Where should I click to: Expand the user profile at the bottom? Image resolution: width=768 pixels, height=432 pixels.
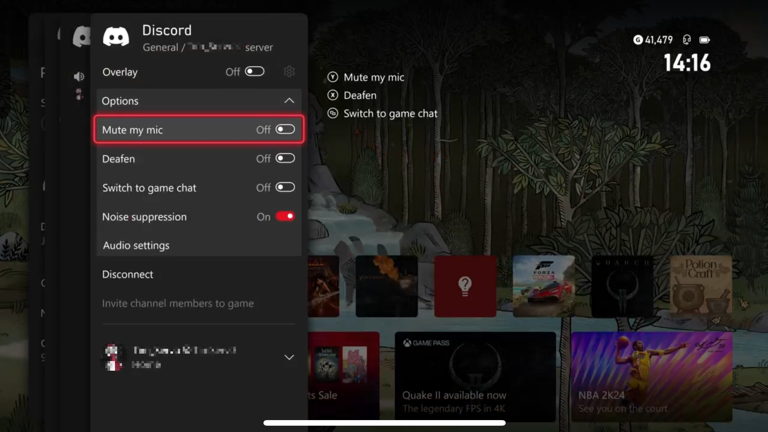point(289,357)
